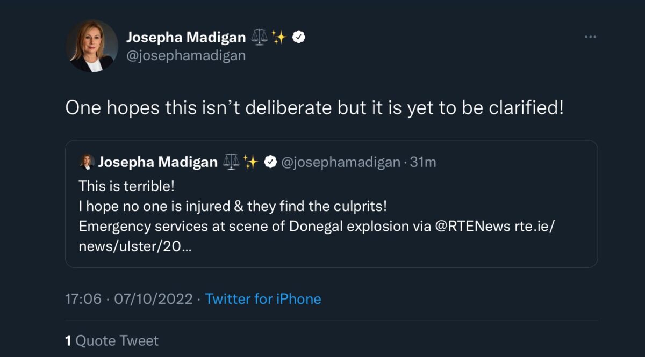Click the 17:06 · 07/10/2022 timestamp

coord(129,299)
